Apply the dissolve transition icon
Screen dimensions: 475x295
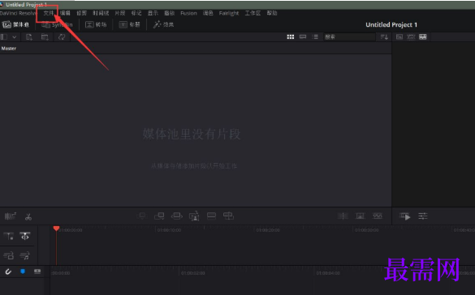point(360,216)
